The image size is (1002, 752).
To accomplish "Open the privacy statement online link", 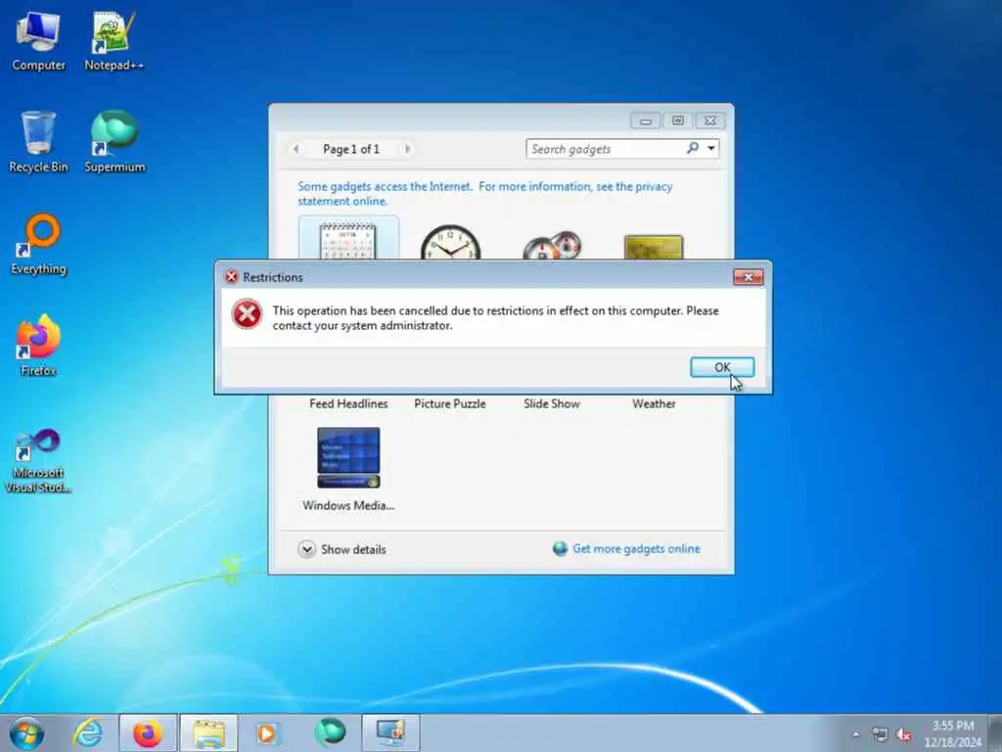I will pyautogui.click(x=485, y=194).
